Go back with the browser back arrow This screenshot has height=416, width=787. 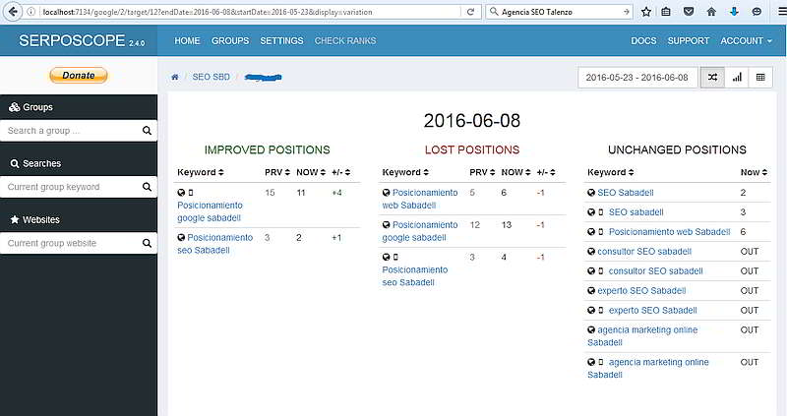click(14, 12)
